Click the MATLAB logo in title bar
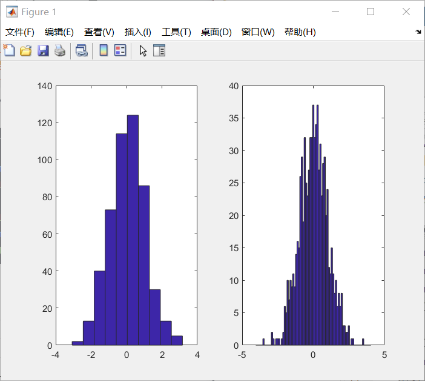425x381 pixels. click(x=12, y=12)
